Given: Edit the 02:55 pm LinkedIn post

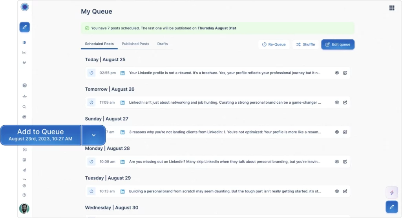Looking at the screenshot, I should [x=345, y=73].
